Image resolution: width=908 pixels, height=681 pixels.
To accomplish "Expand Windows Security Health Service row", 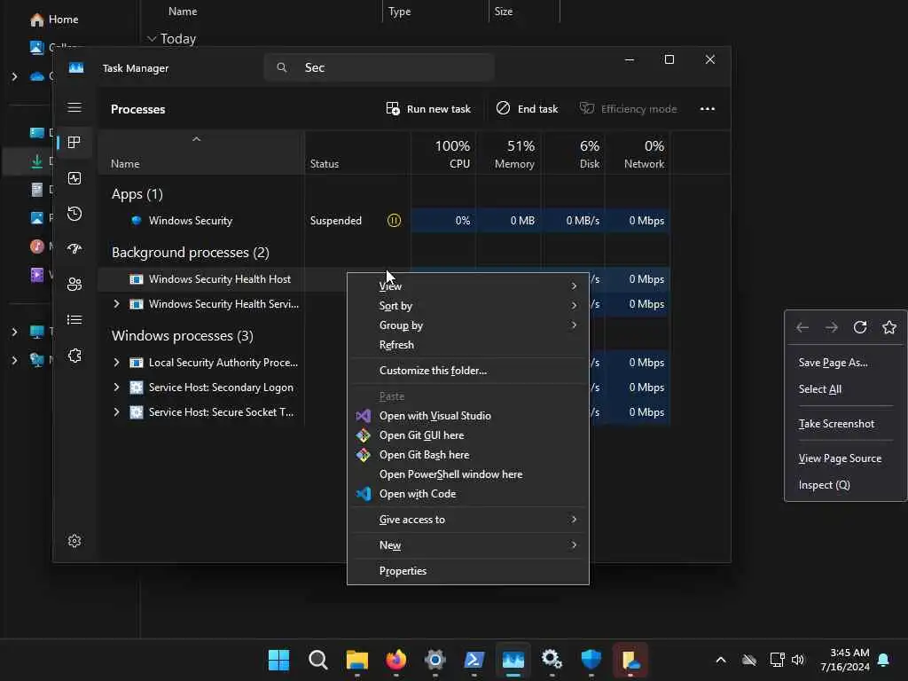I will tap(116, 304).
